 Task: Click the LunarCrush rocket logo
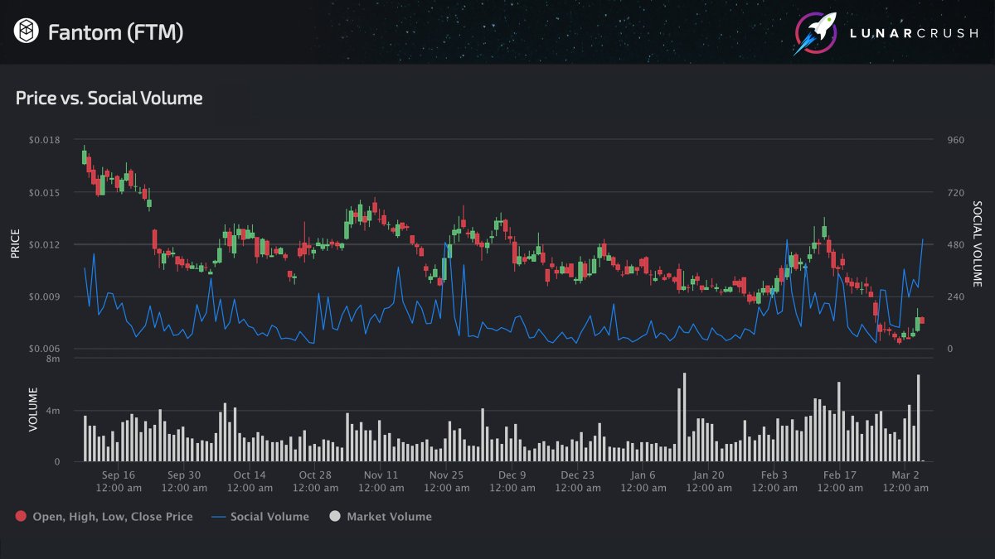[814, 32]
